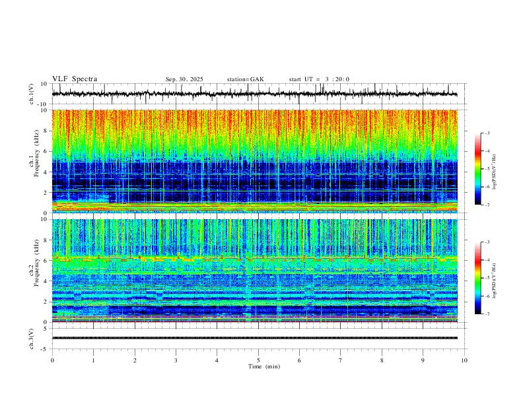Click the ch.2 spectrogram color scale bar
Viewport: 523px width, 404px height.
[x=477, y=278]
